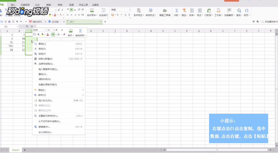Close the 01 document tab
This screenshot has height=153, width=278.
click(x=101, y=21)
